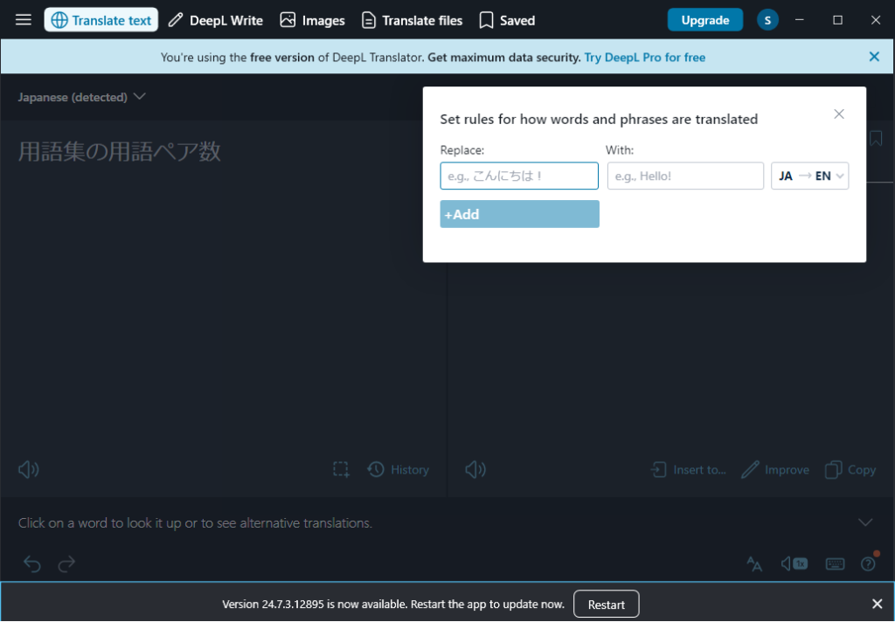
Task: Expand the Japanese (detected) language dropdown
Action: pyautogui.click(x=81, y=97)
